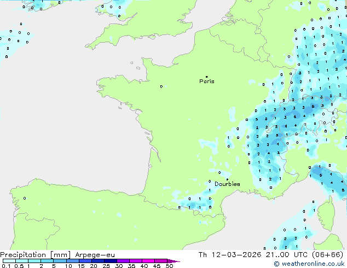
Task: Click the weatheronline.co.uk copyright text
Action: [x=309, y=264]
